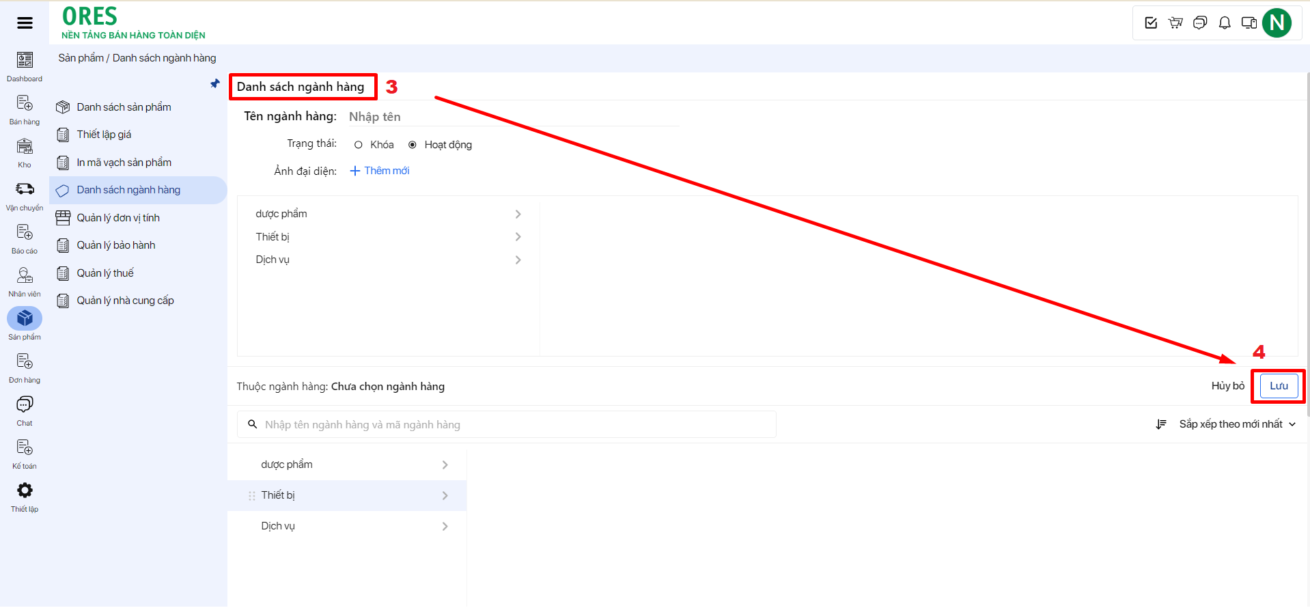Open the hamburger menu icon

(x=25, y=23)
